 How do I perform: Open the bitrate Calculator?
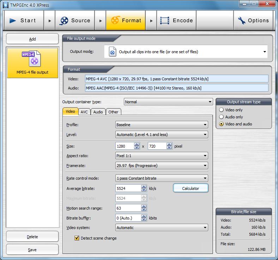click(x=191, y=188)
